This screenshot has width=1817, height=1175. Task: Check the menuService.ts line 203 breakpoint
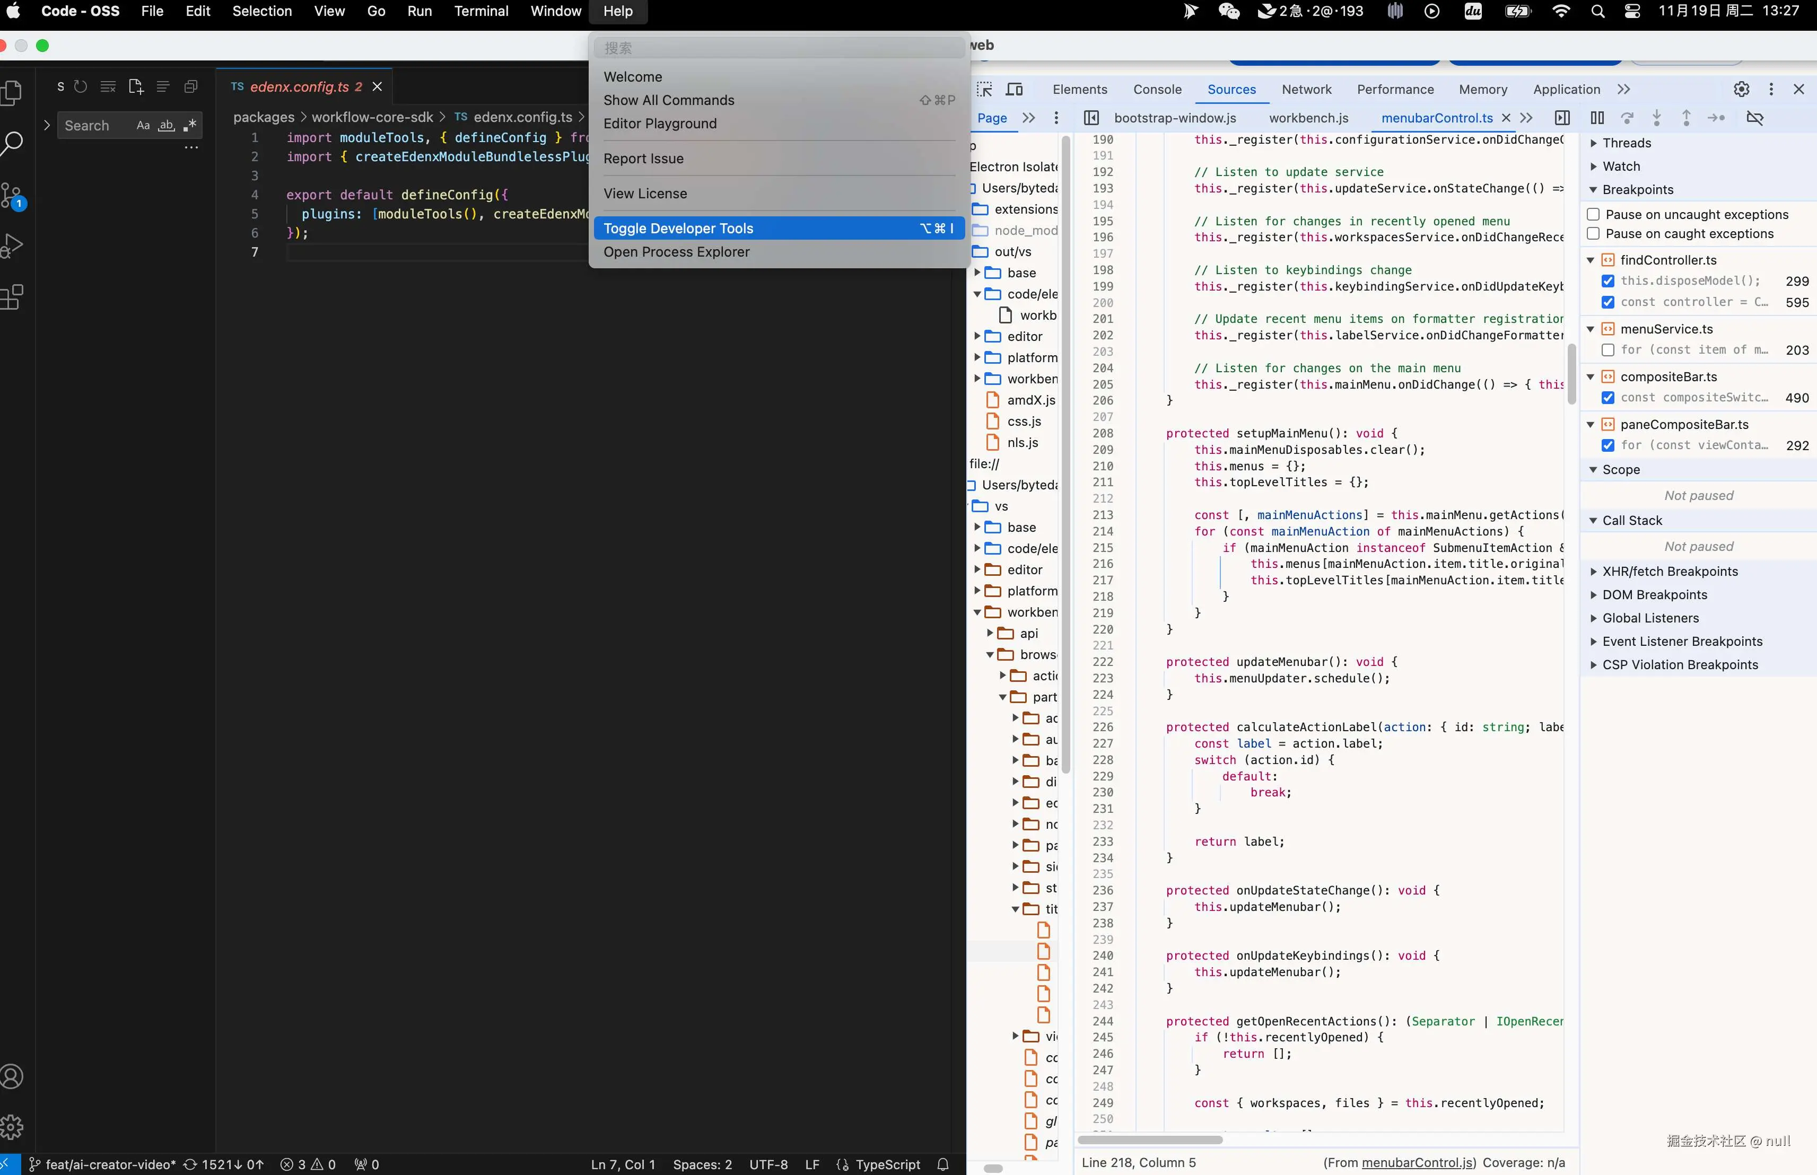coord(1608,349)
